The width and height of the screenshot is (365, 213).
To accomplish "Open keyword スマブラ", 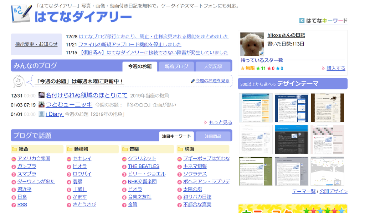I will coord(27,174).
